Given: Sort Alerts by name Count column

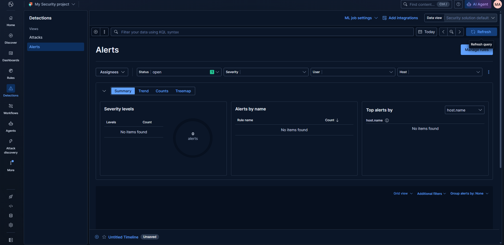Looking at the screenshot, I should (x=332, y=120).
